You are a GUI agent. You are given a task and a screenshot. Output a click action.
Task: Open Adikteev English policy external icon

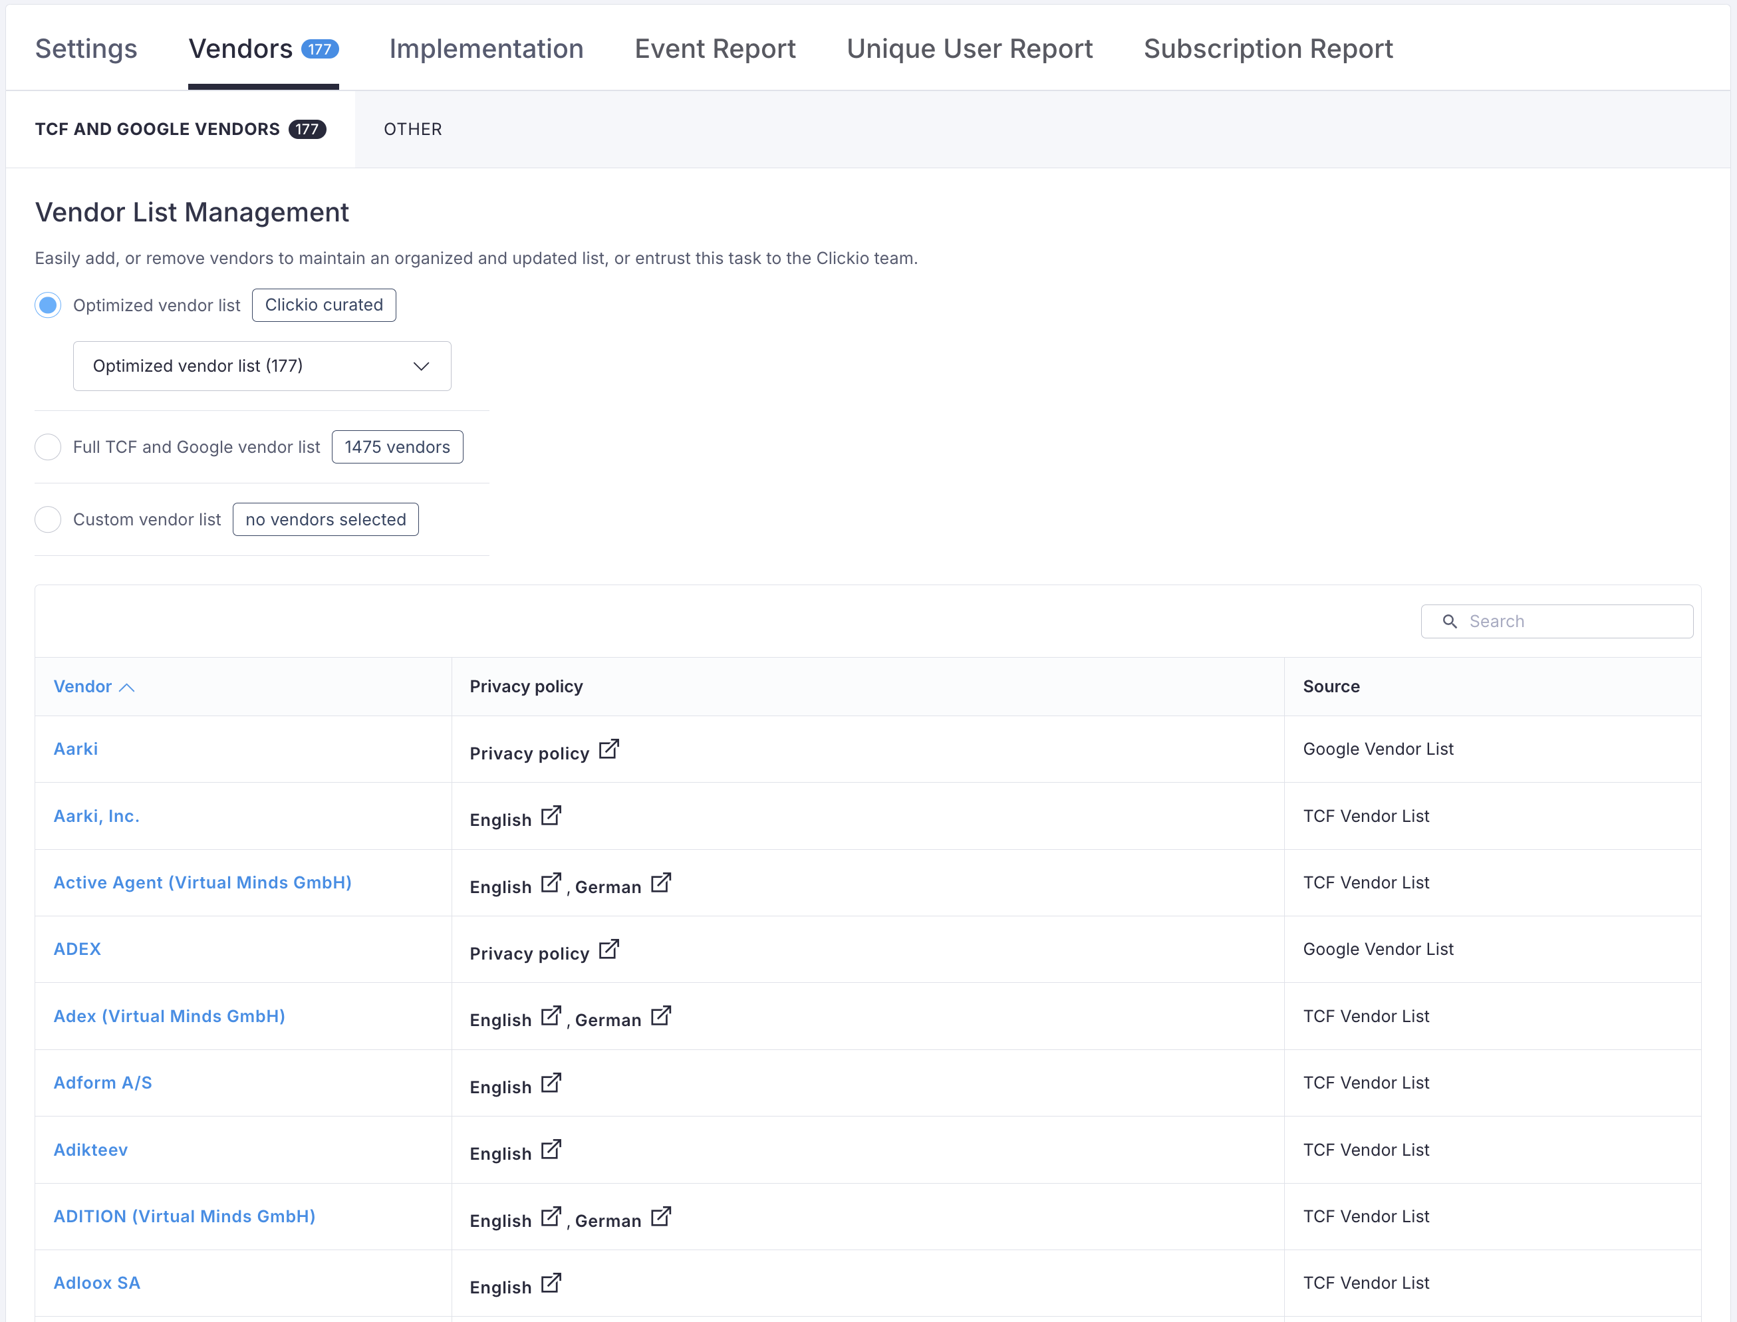pos(551,1149)
